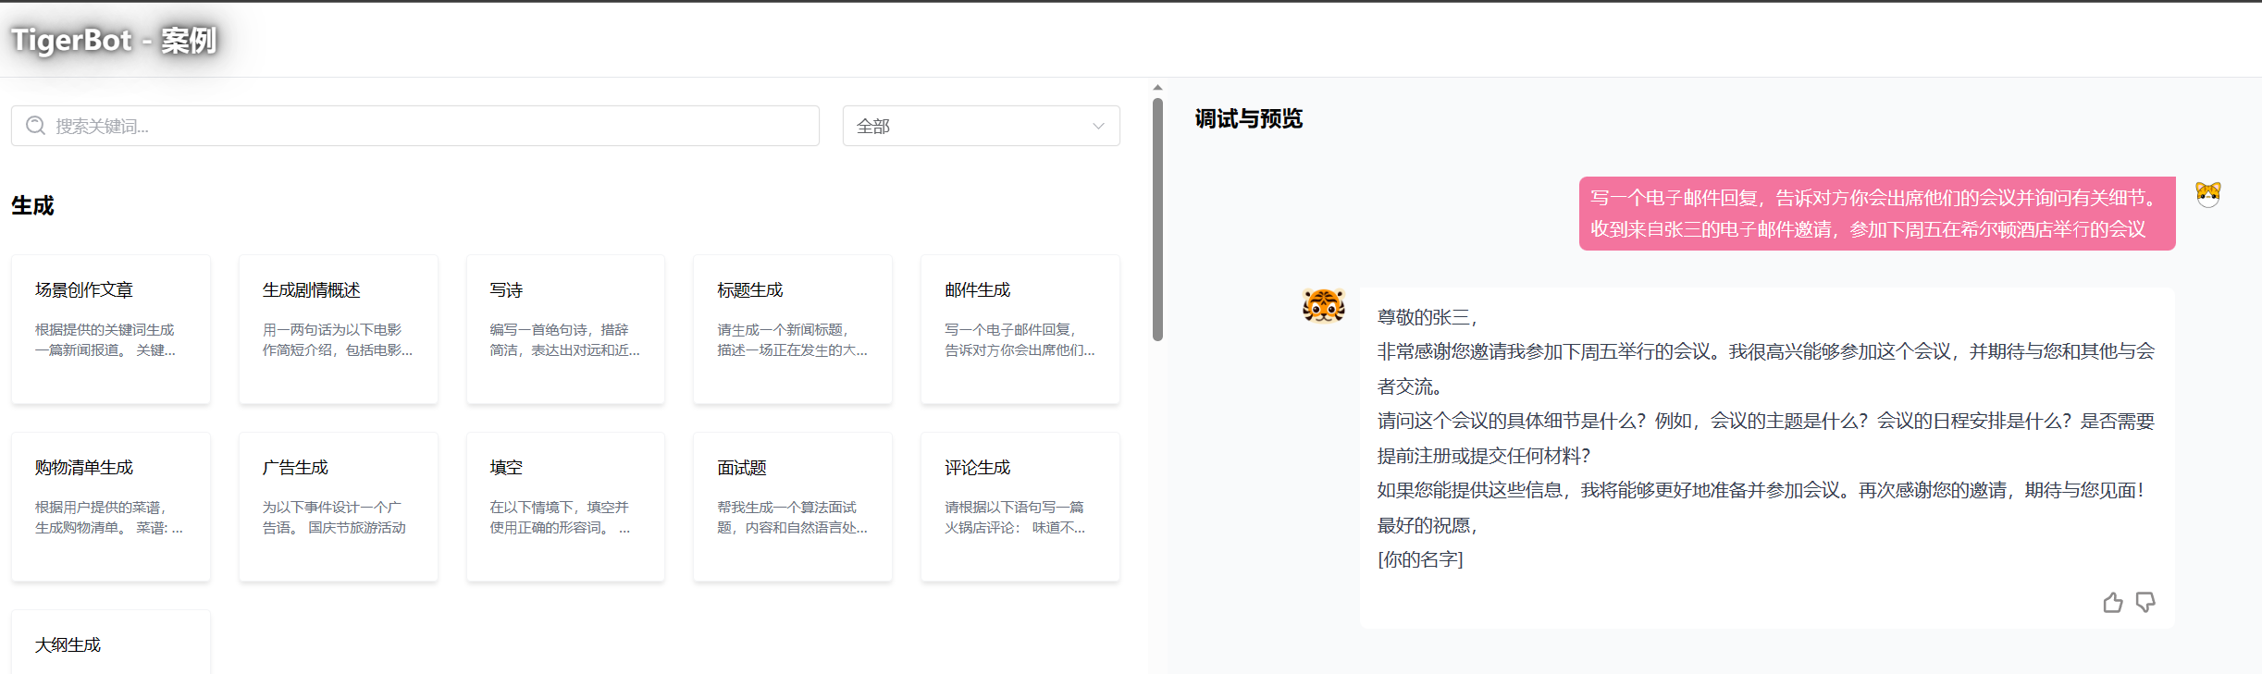Open the 场景创作文章 case card

[x=111, y=329]
